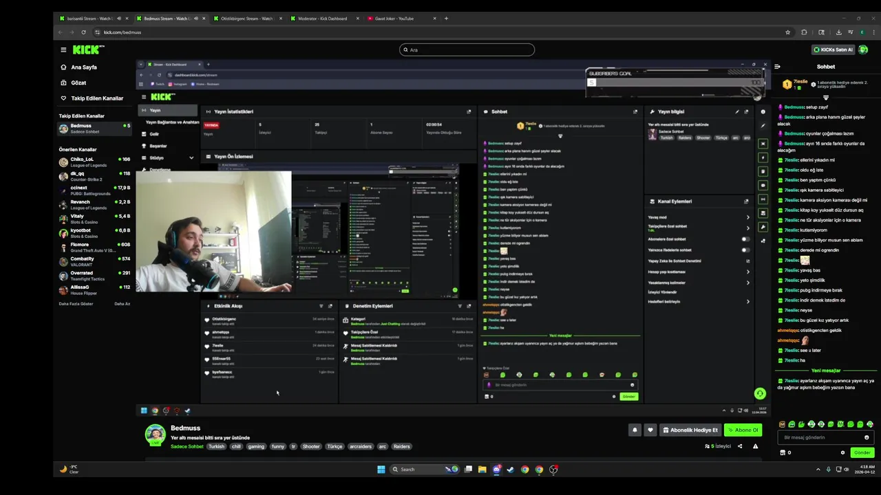Open recommended channel AllissaG
The height and width of the screenshot is (495, 881).
coord(94,289)
